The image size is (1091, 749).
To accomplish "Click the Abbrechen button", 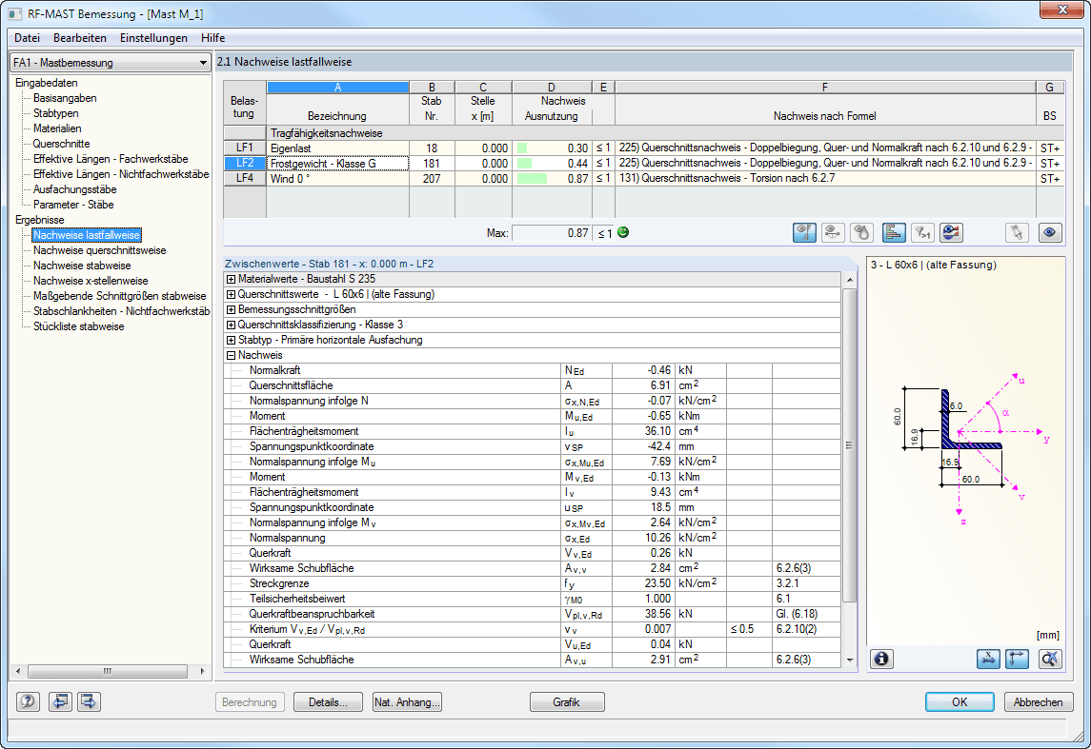I will (x=1039, y=702).
